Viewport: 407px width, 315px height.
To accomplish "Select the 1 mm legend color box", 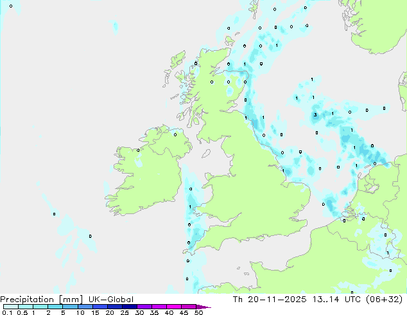I will pos(40,307).
